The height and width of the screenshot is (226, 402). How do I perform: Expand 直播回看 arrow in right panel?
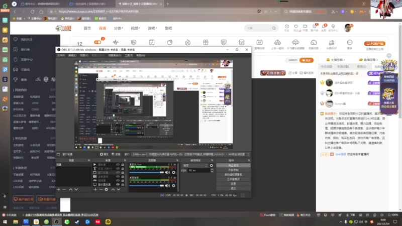[377, 60]
